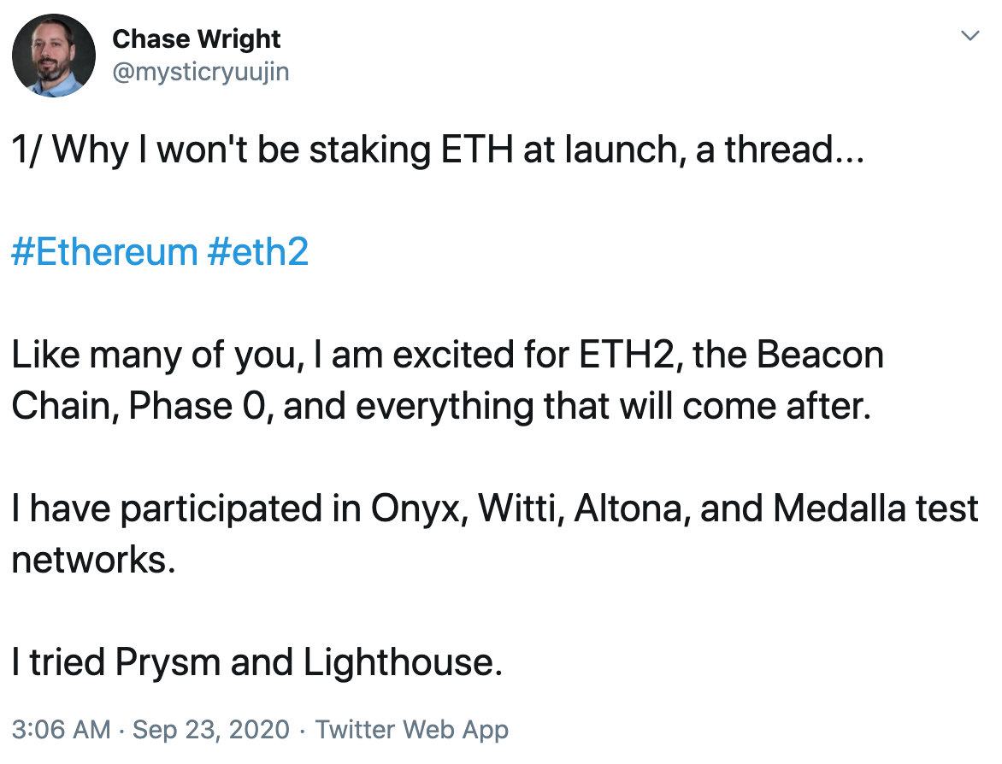Click the display name Chase Wright
The height and width of the screenshot is (764, 1002).
pyautogui.click(x=196, y=38)
